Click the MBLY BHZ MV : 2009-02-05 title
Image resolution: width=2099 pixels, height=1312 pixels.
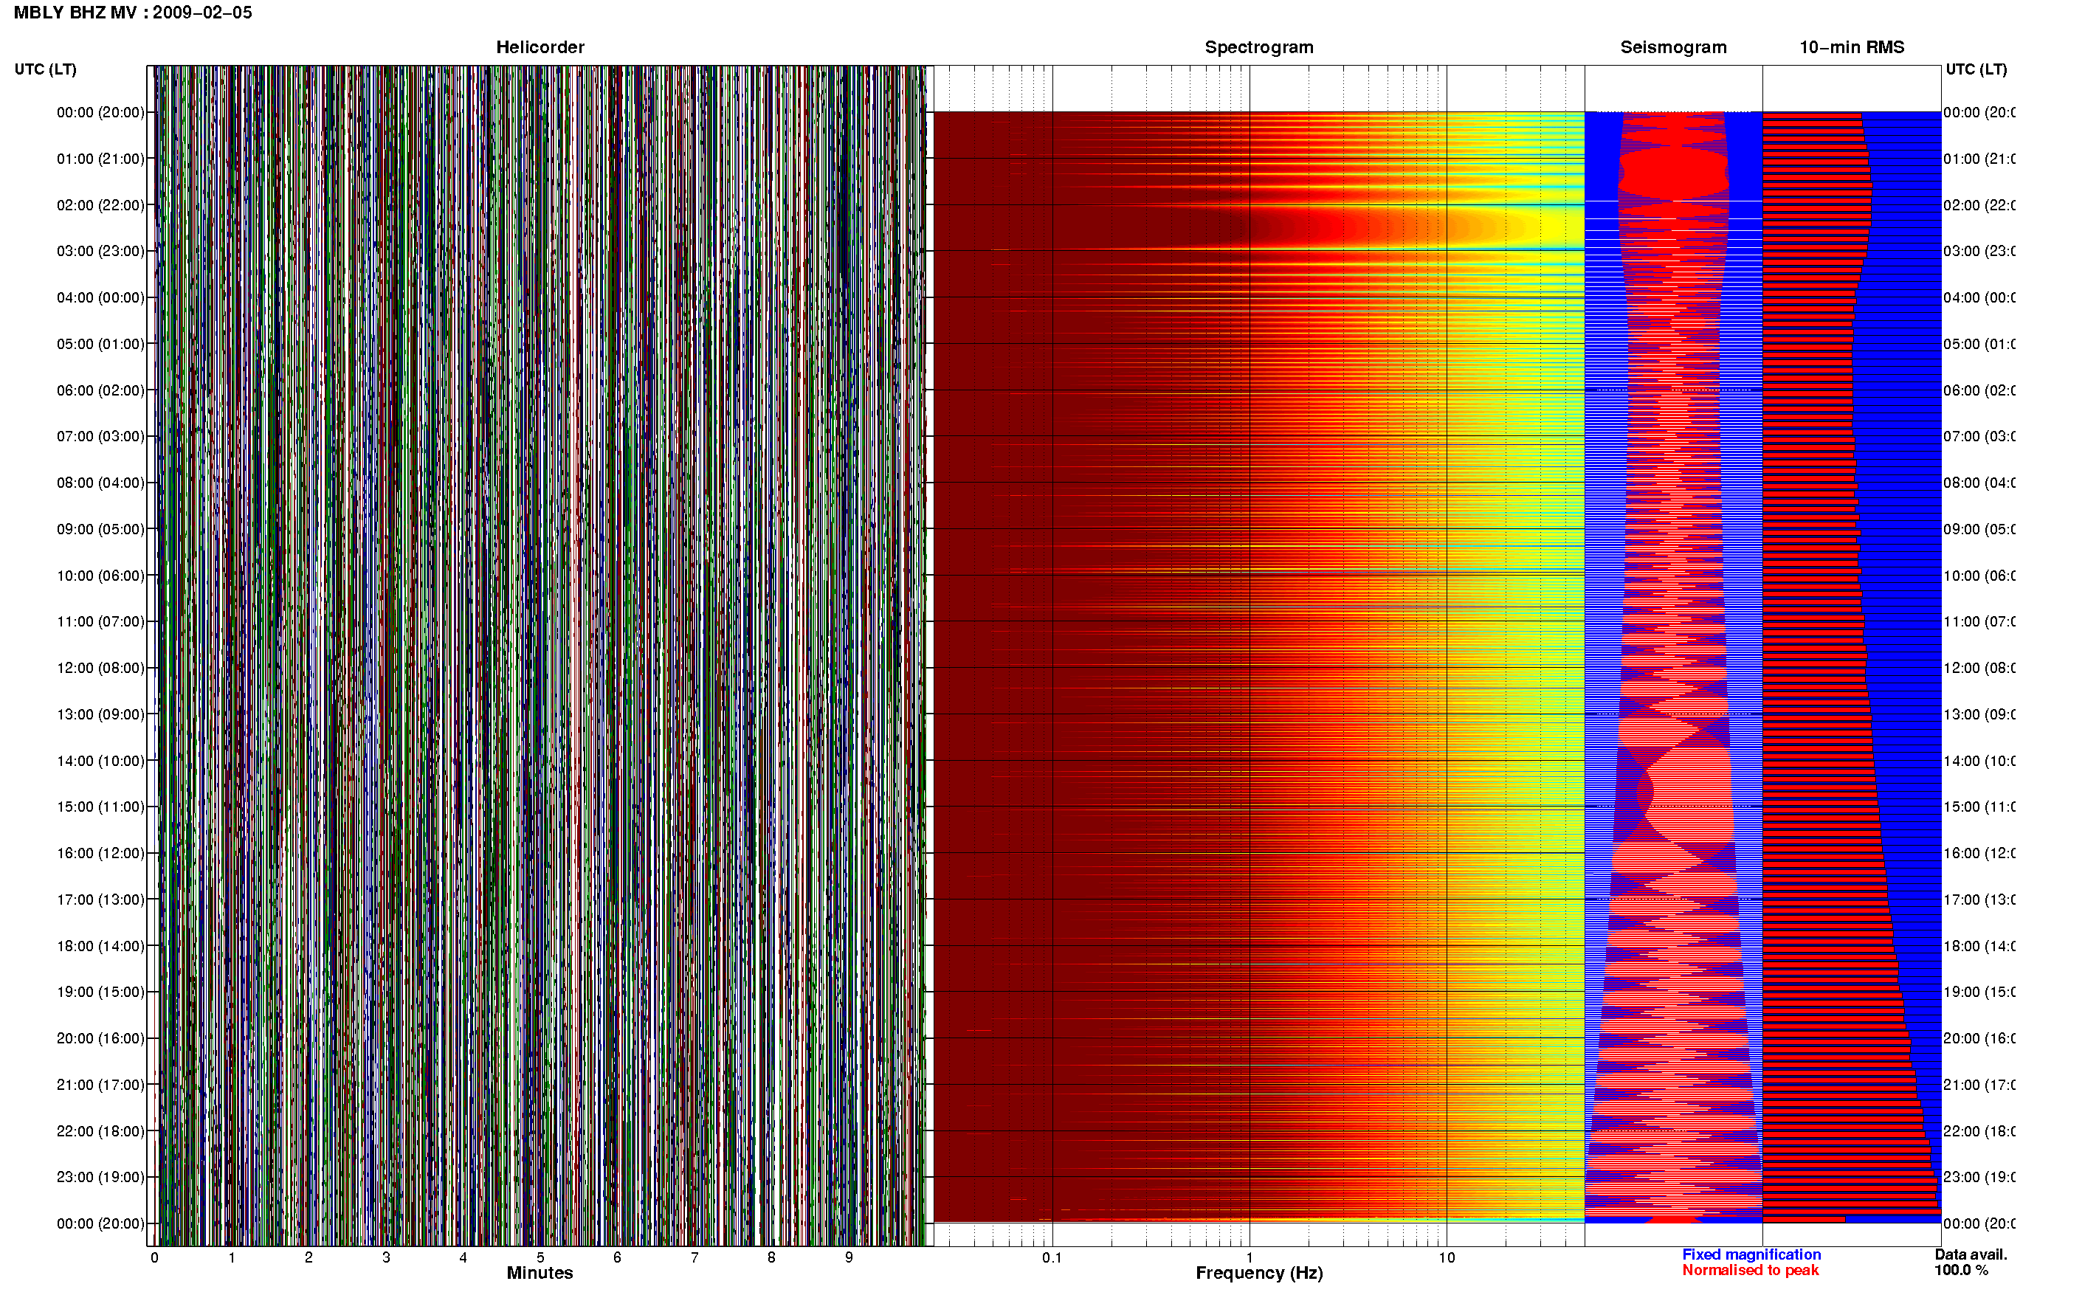tap(133, 12)
